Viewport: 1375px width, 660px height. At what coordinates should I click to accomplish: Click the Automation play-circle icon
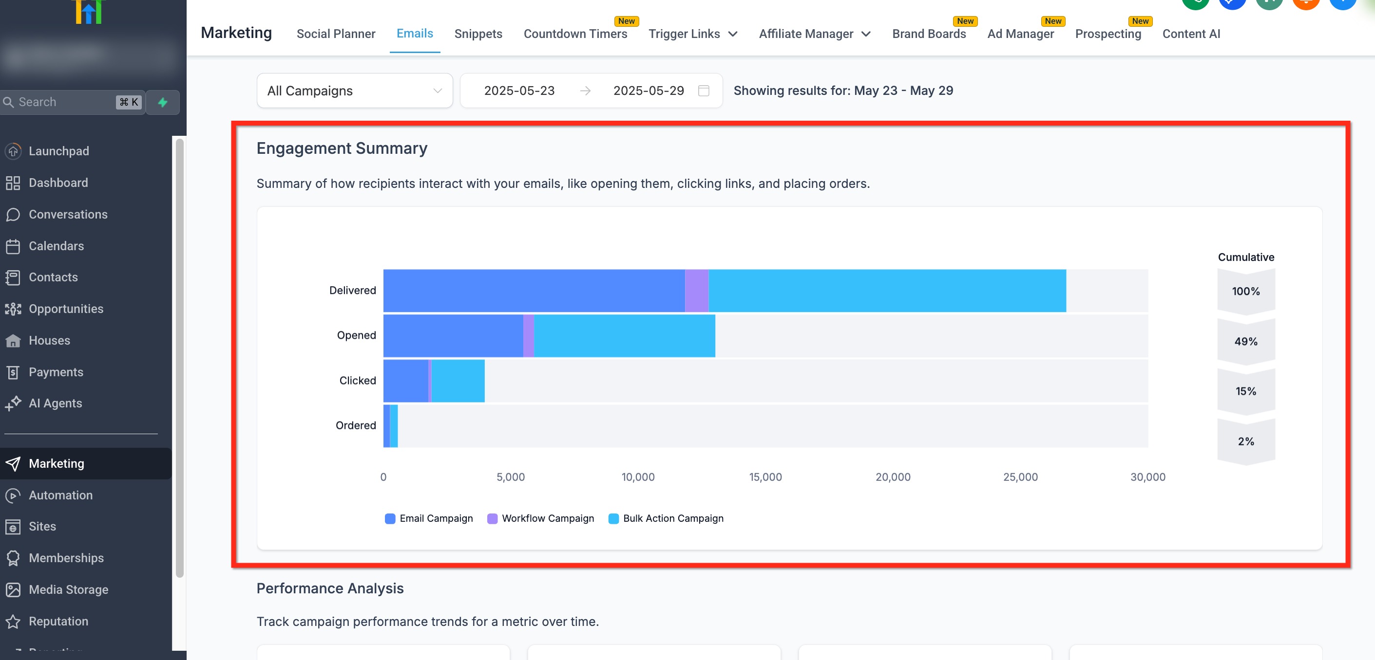click(13, 495)
